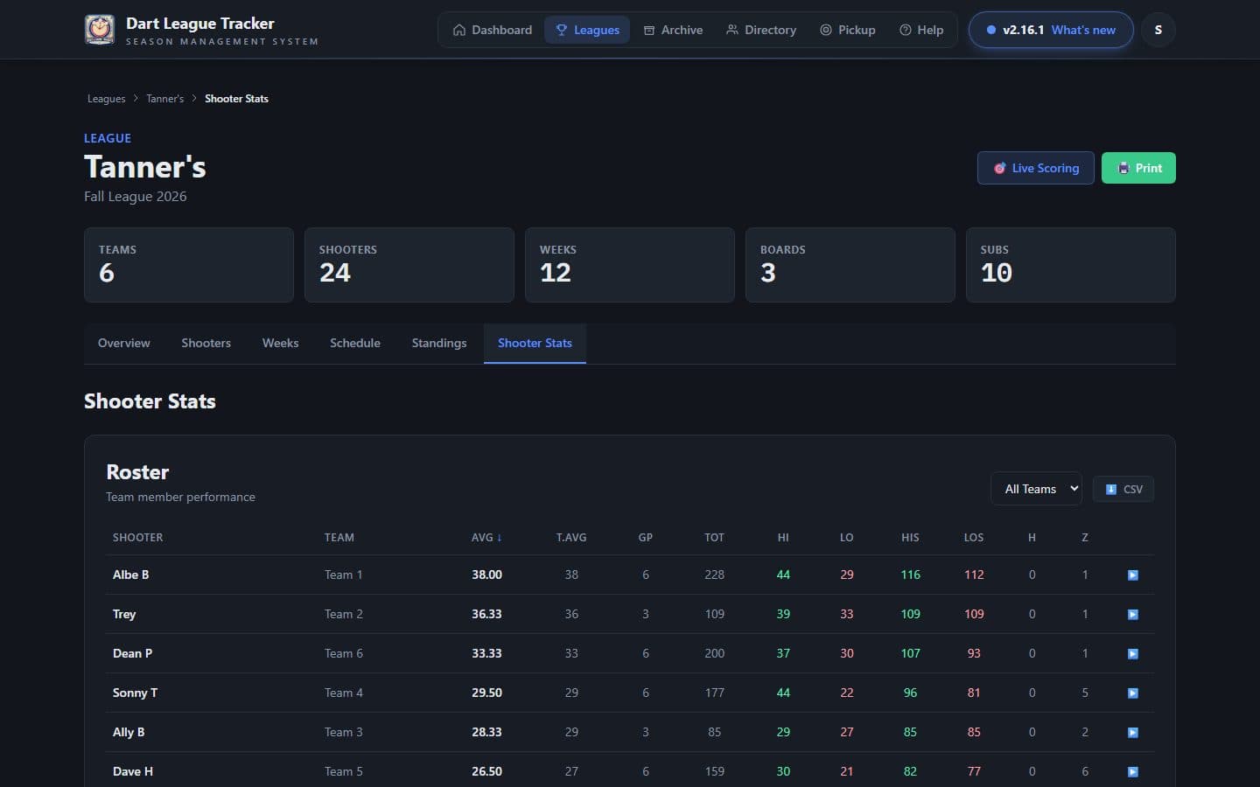1260x787 pixels.
Task: Open the Archive navigation item
Action: [673, 30]
